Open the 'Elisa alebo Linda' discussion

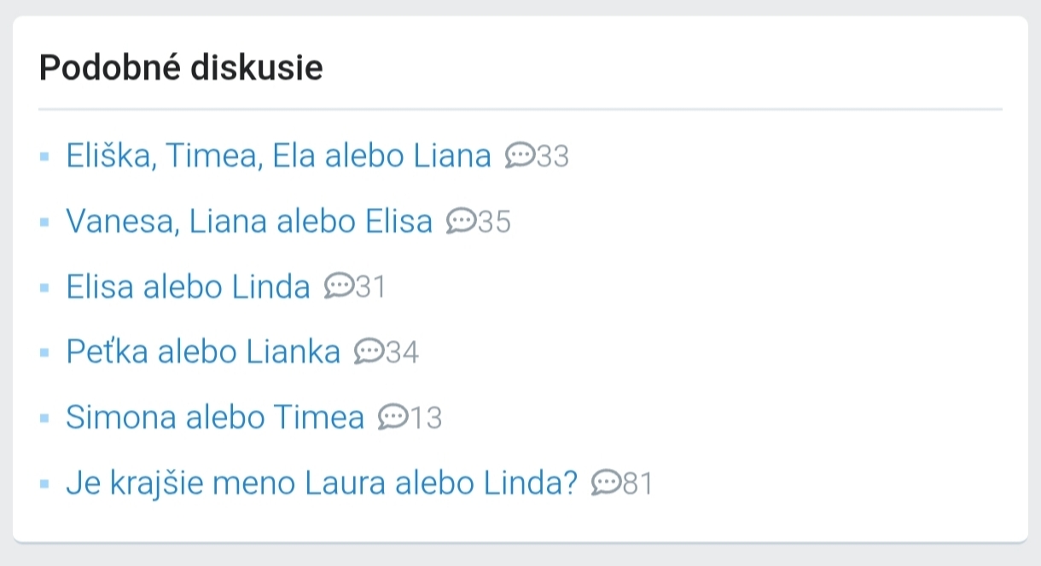[188, 287]
